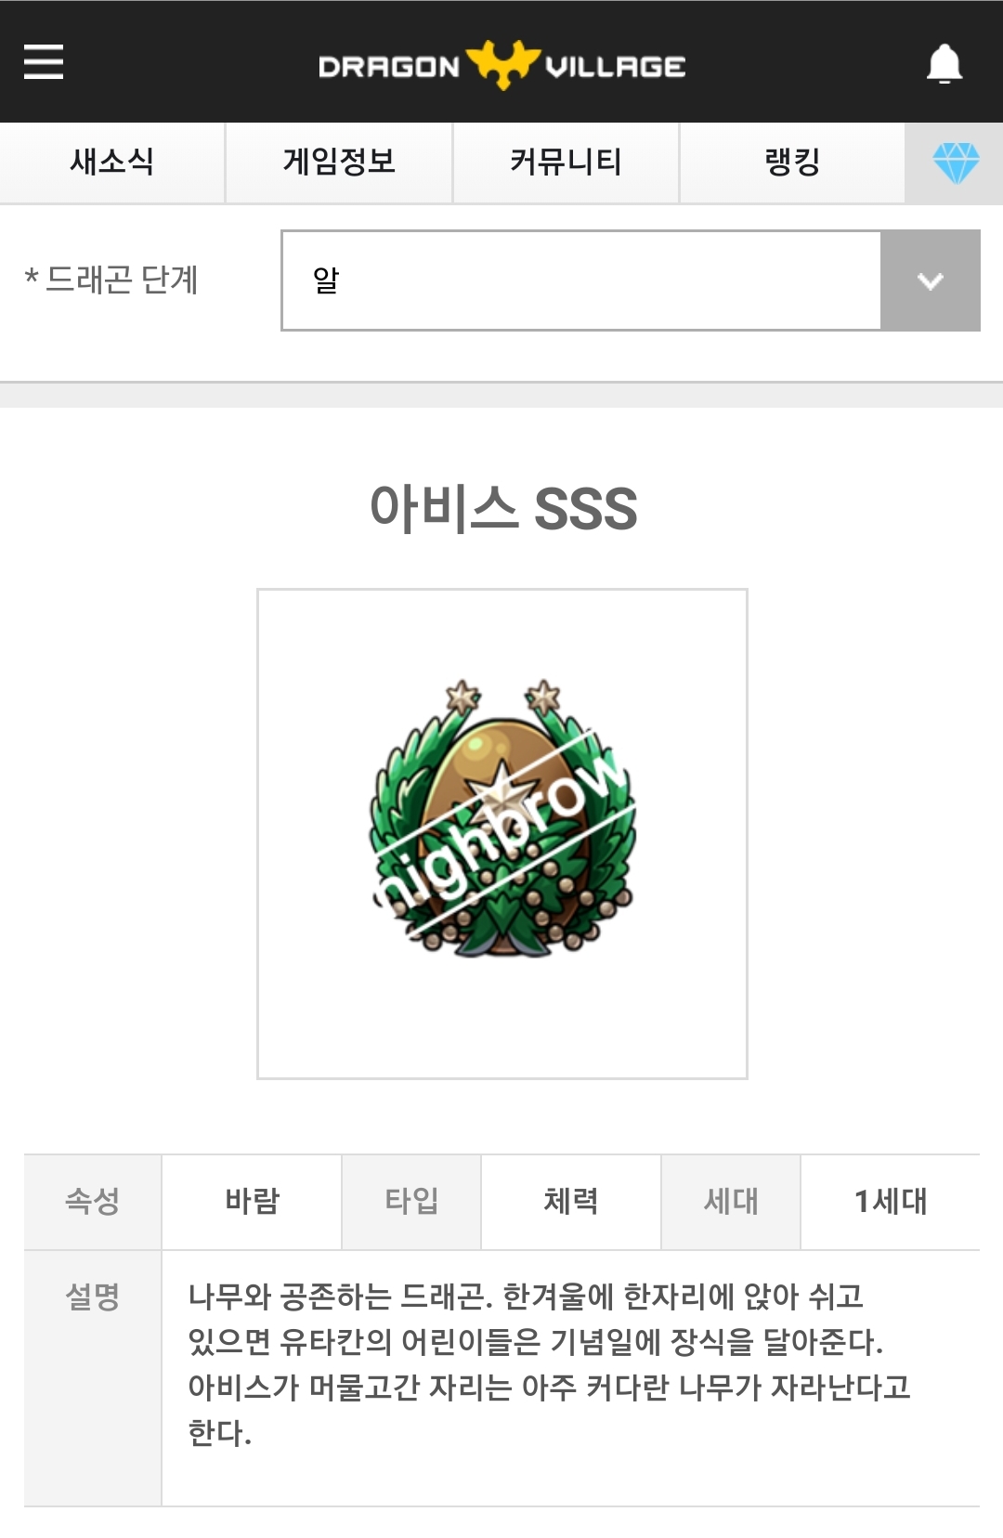Open the 게임정보 tab
The image size is (1003, 1538).
(339, 163)
